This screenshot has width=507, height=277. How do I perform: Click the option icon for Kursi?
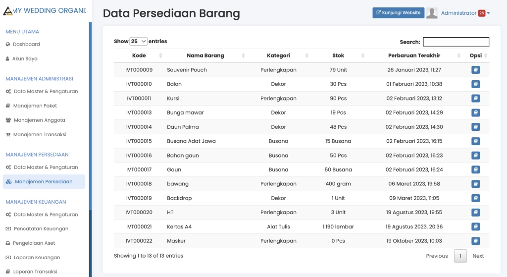point(475,99)
